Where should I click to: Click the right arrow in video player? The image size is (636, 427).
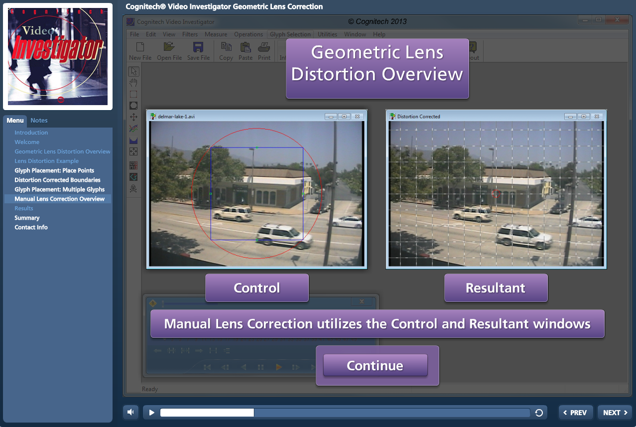tap(199, 350)
